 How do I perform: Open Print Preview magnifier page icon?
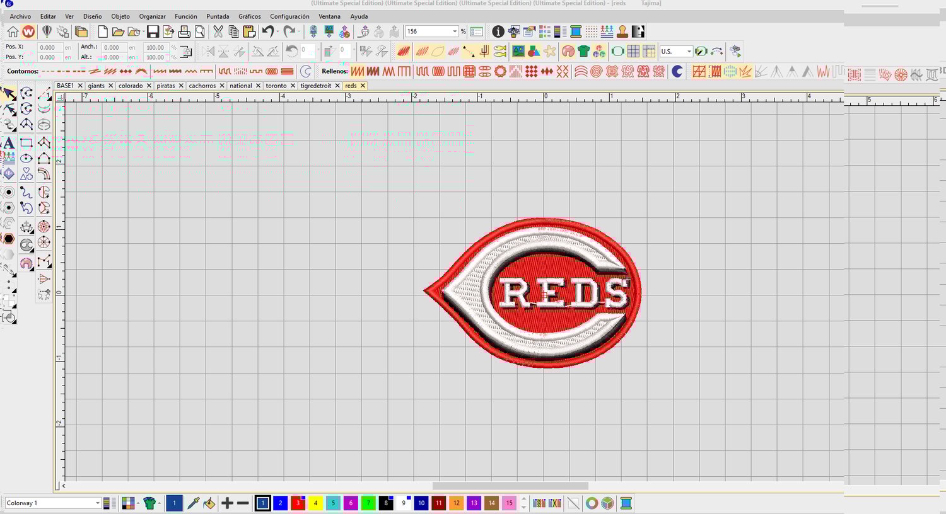click(x=200, y=31)
